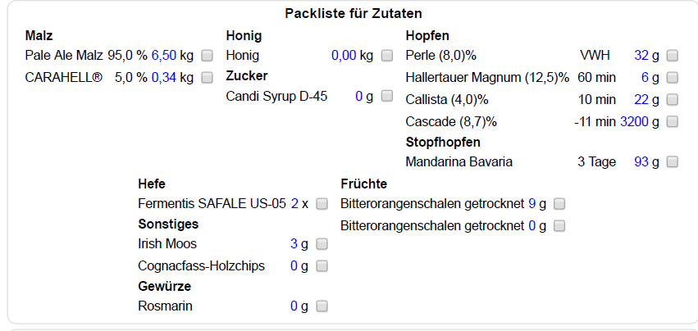Mark Callista hops as packed
Image resolution: width=698 pixels, height=331 pixels.
click(673, 100)
